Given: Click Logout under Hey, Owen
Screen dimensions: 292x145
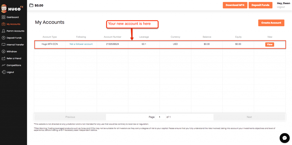Looking at the screenshot, I should [x=281, y=7].
